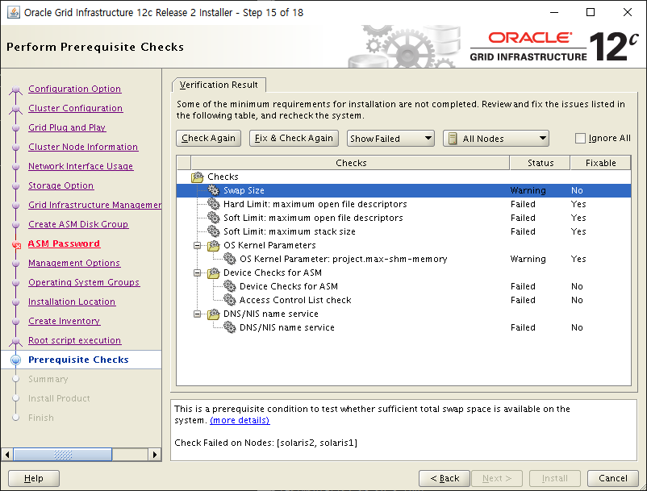The image size is (647, 491).
Task: Click the Root script execution step bullet
Action: [x=15, y=341]
